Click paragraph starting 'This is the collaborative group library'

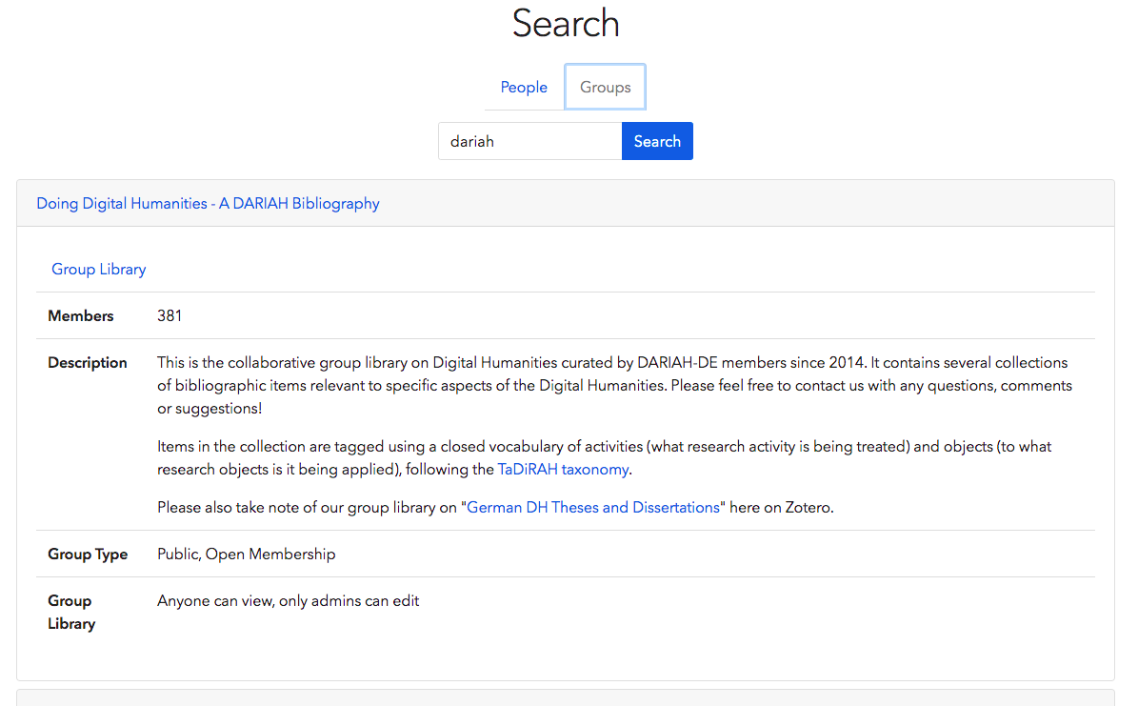pos(614,386)
